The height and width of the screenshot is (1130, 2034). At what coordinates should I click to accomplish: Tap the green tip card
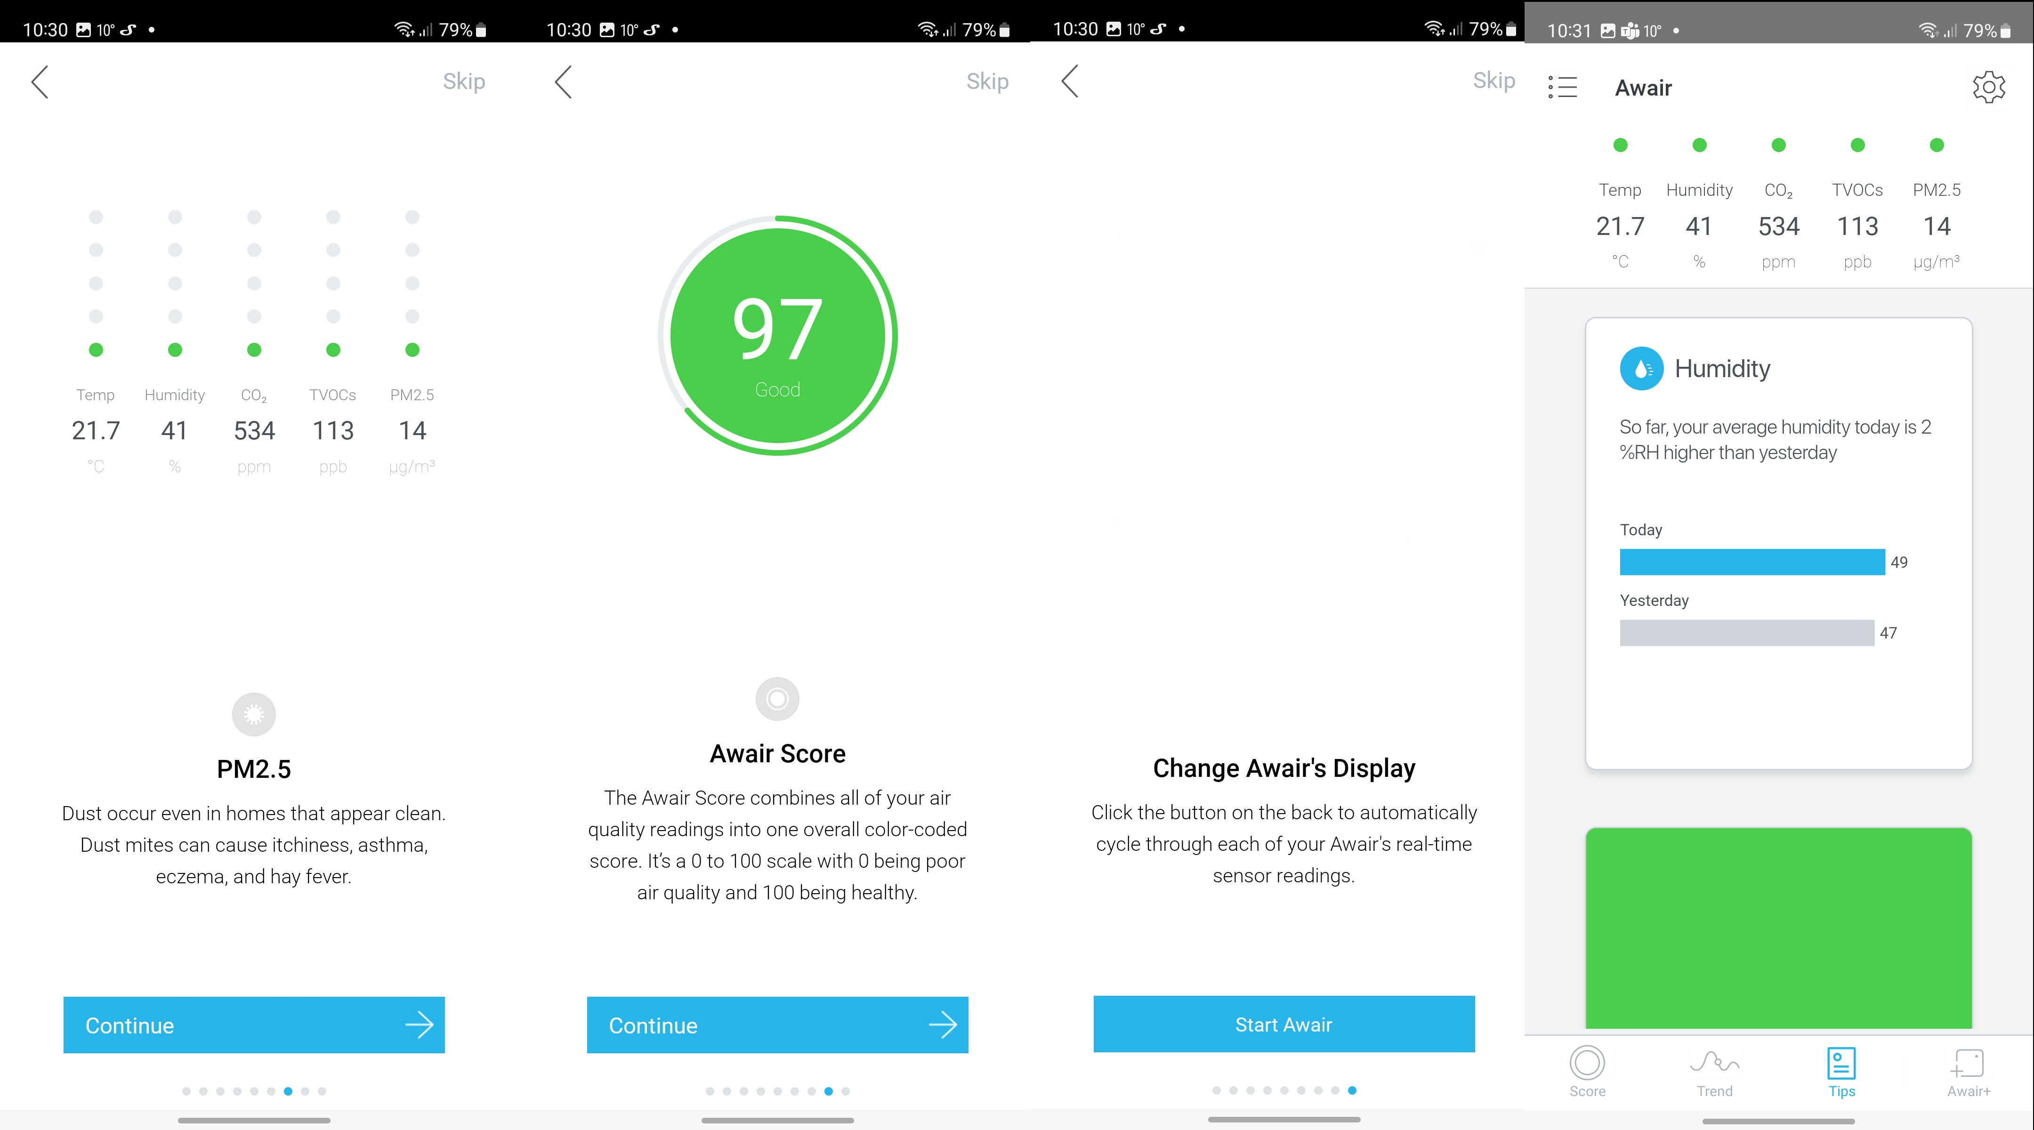click(1778, 928)
